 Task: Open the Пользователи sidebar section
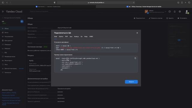[13, 37]
